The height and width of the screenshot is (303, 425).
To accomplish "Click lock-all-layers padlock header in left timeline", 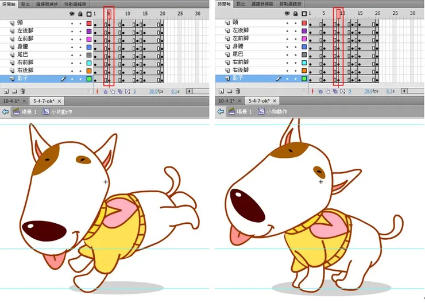I will point(80,14).
